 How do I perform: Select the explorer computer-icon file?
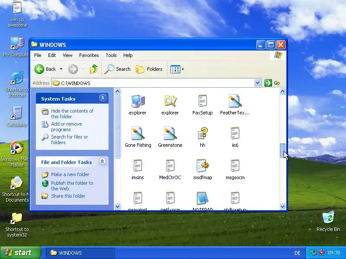pos(138,104)
